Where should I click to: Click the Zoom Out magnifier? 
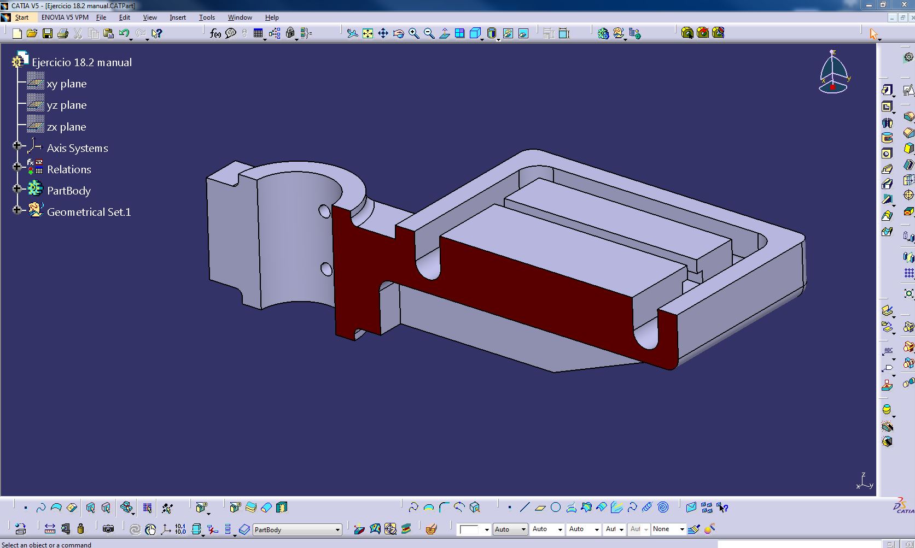pos(429,33)
